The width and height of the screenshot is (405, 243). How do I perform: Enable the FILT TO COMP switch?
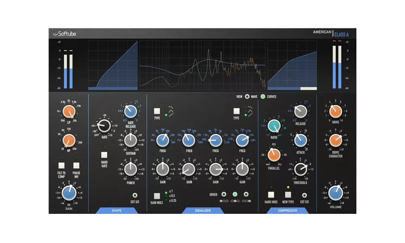[x=62, y=166]
